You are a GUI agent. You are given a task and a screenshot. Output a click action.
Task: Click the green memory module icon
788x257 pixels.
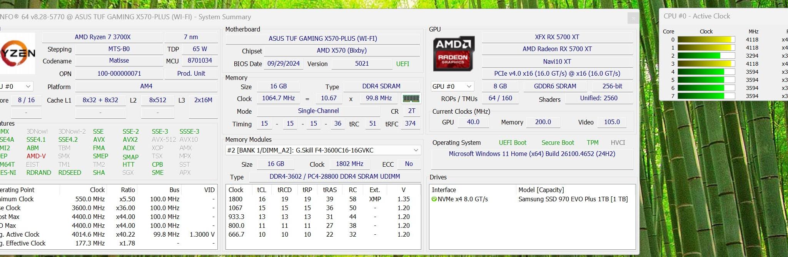pyautogui.click(x=411, y=99)
